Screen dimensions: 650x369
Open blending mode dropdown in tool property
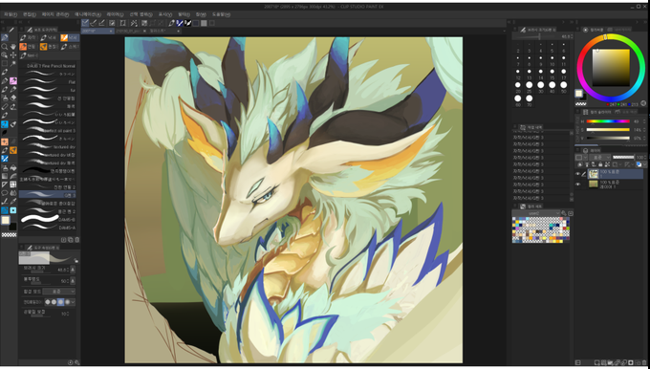pos(58,292)
